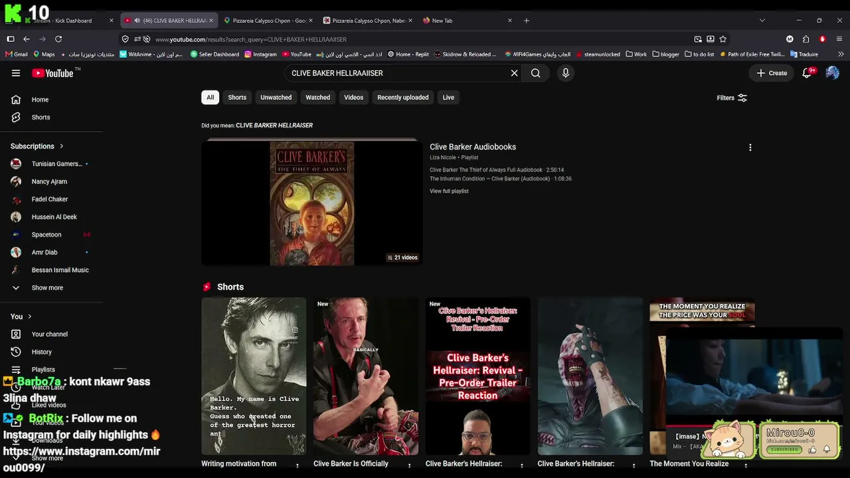The height and width of the screenshot is (478, 850).
Task: Click the CLIVE BARKER HELLRAISER suggestion link
Action: tap(274, 125)
